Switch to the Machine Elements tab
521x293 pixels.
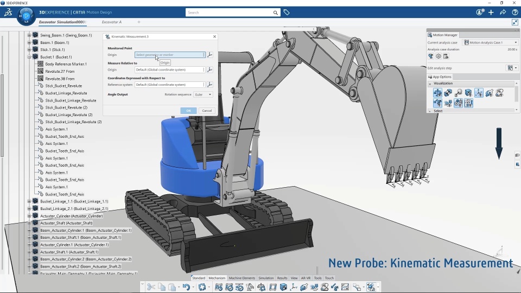coord(242,278)
